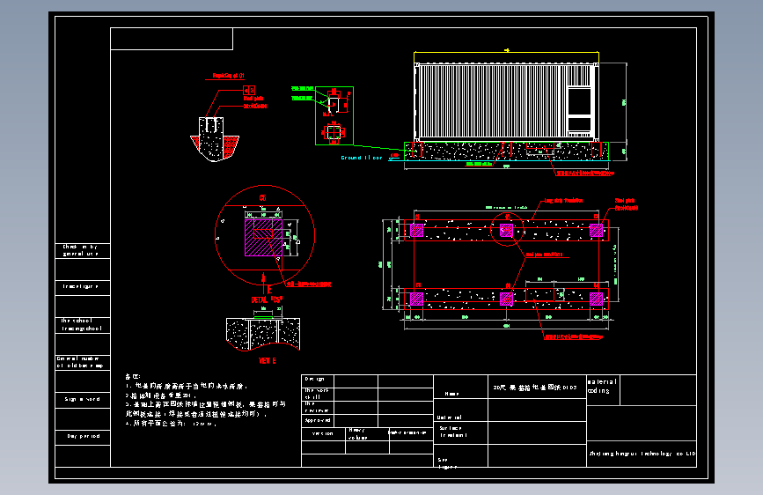Click the 'Name' title block cell
Viewport: 763px width, 495px height.
tap(460, 387)
